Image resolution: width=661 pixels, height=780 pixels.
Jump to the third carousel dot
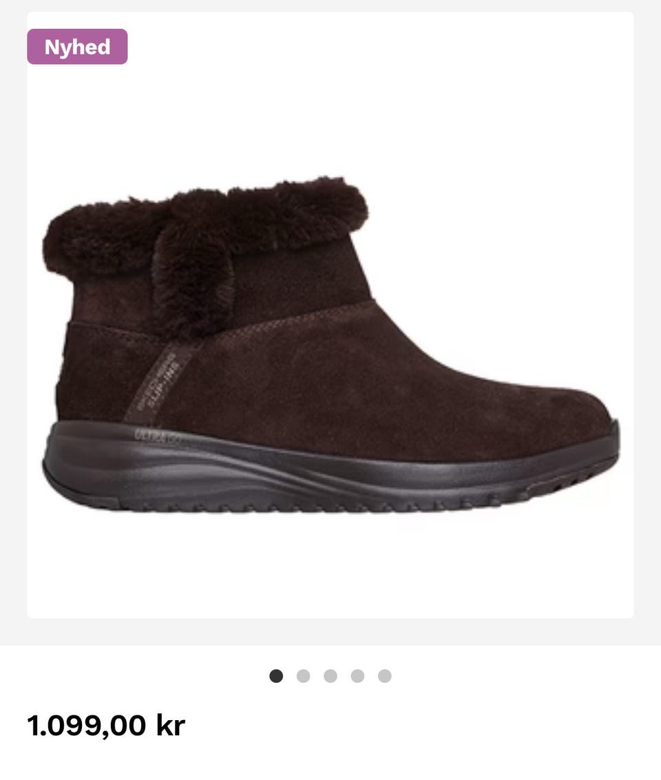[330, 676]
